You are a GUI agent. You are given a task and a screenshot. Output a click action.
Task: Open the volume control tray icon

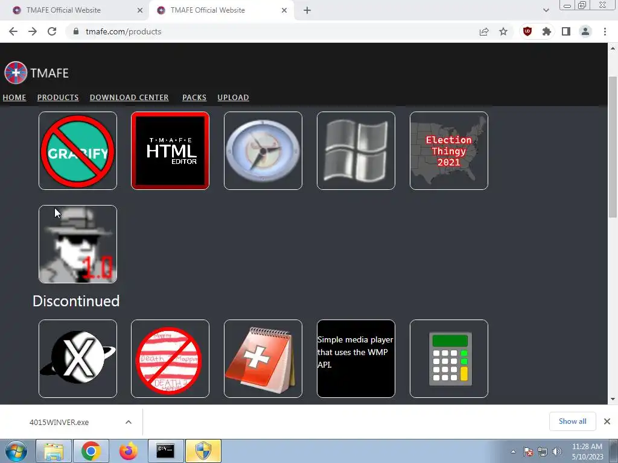(556, 452)
